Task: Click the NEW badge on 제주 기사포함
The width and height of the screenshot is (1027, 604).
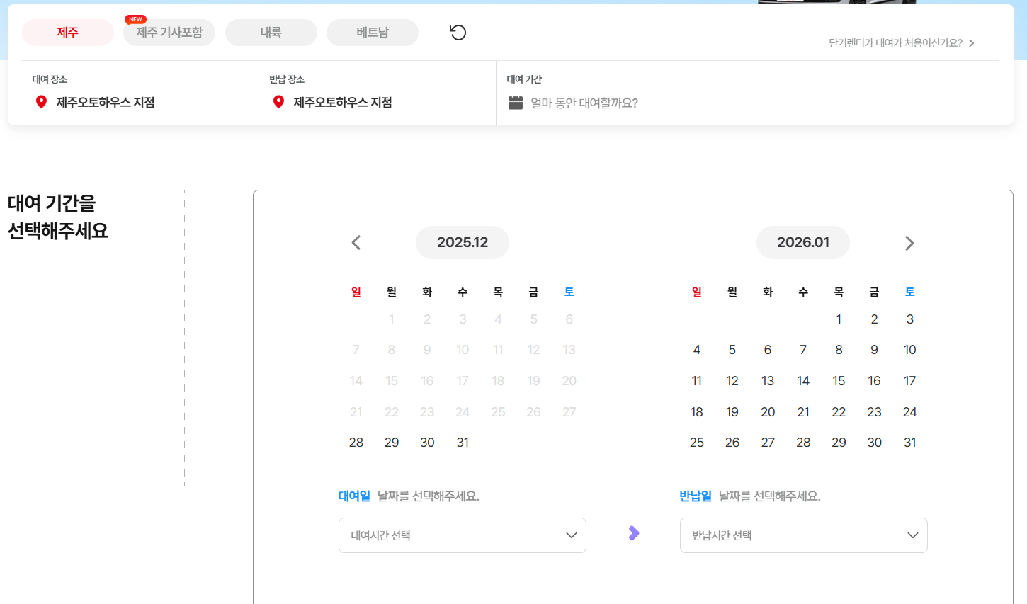Action: tap(135, 19)
